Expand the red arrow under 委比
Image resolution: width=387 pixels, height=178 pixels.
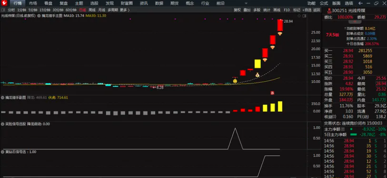pyautogui.click(x=355, y=22)
